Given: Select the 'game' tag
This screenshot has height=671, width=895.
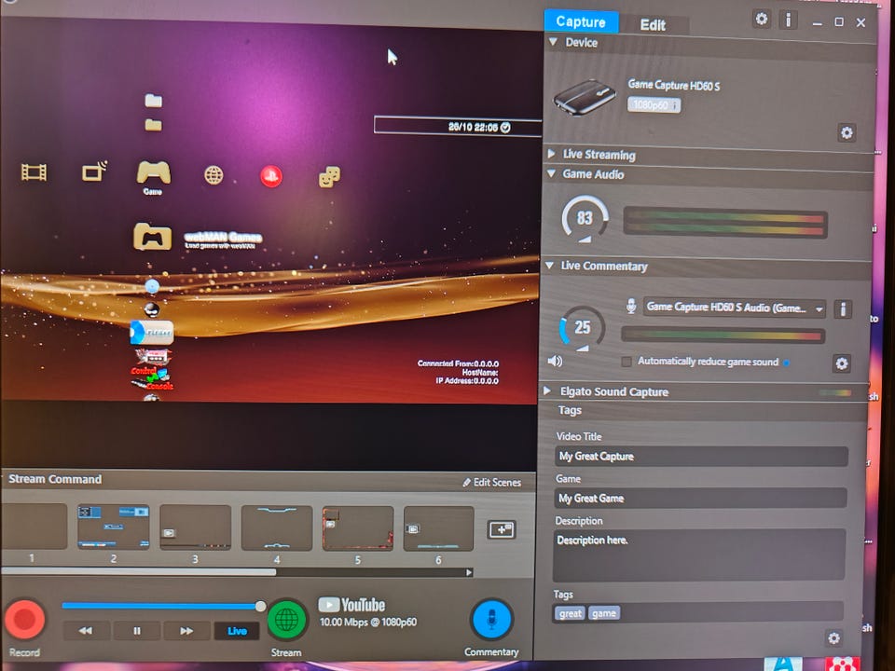Looking at the screenshot, I should pyautogui.click(x=604, y=613).
